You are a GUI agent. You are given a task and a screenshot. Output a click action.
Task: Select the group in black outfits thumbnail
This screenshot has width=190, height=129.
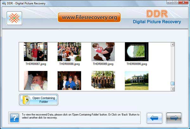[103, 80]
